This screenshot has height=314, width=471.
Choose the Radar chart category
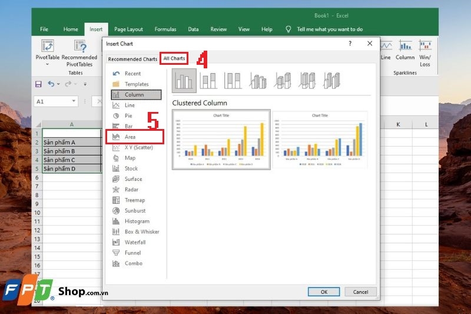coord(136,190)
